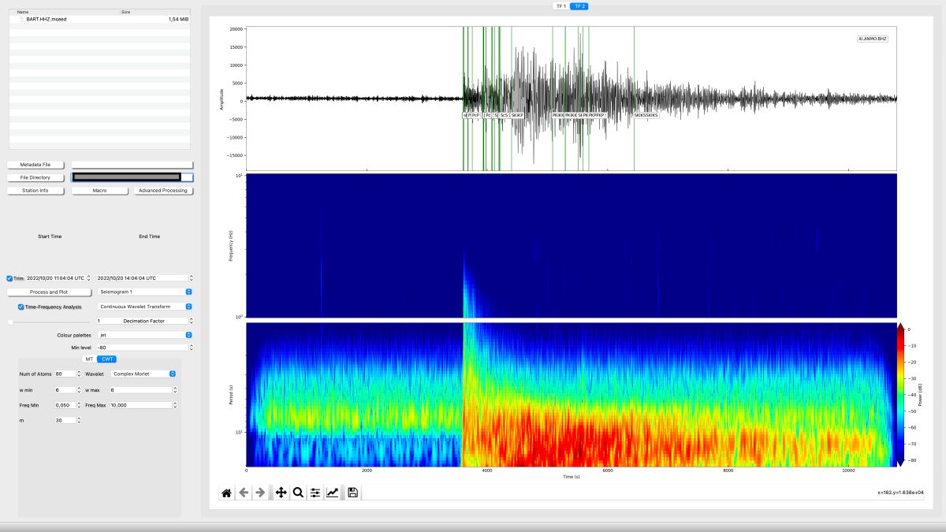Select the CWT tab
Viewport: 946px width, 532px height.
[106, 359]
